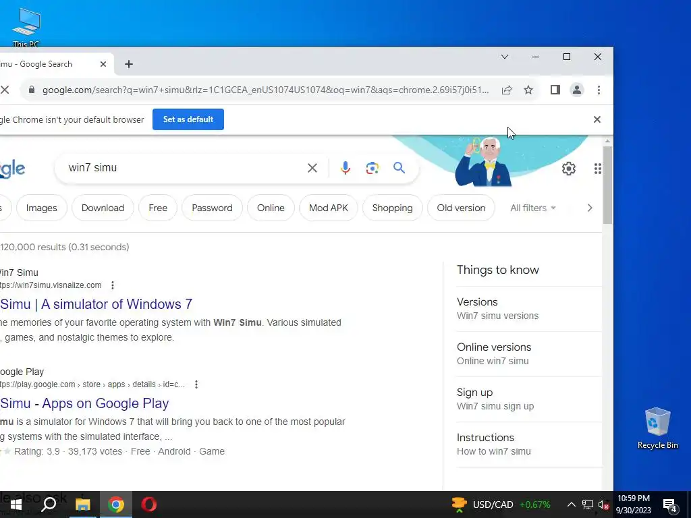Select the Recycle Bin desktop icon
Screen dimensions: 691x518
pyautogui.click(x=657, y=428)
